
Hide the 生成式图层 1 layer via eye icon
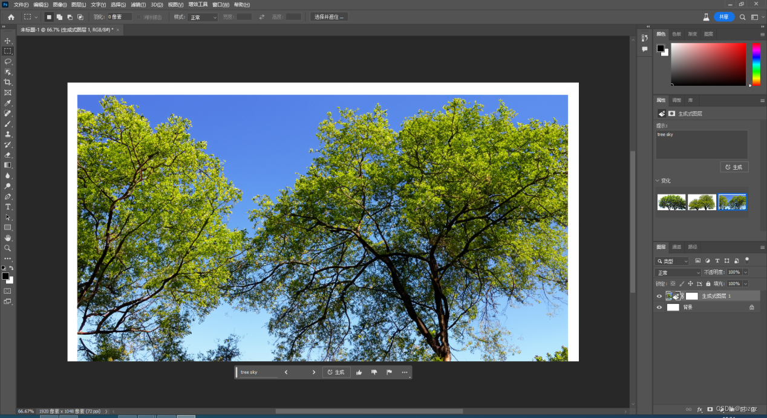coord(659,296)
